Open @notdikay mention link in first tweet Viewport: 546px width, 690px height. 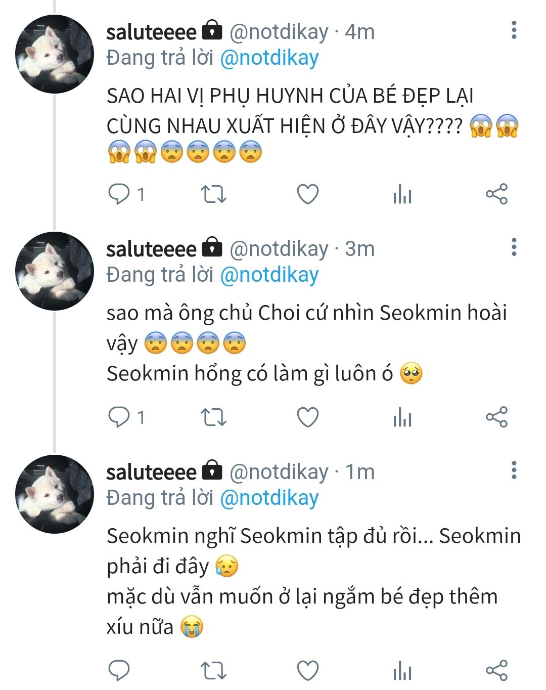coord(269,58)
